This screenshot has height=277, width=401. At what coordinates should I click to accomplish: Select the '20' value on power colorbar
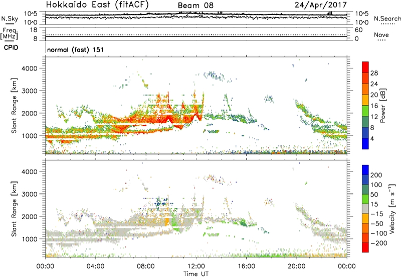pos(374,95)
